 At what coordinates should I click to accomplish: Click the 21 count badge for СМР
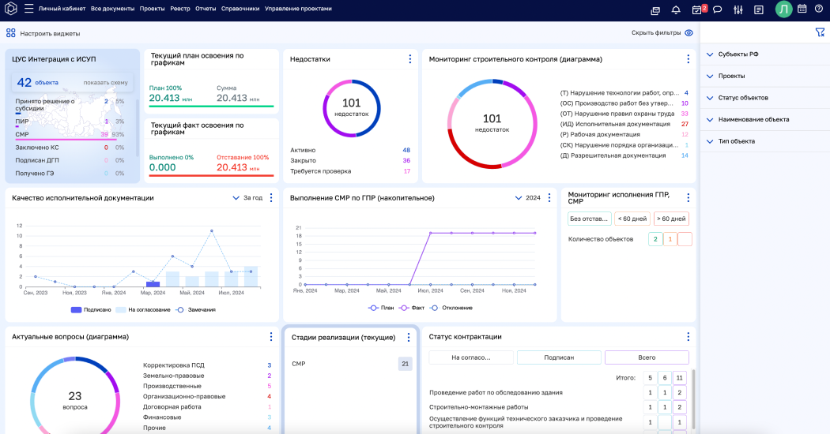click(x=405, y=364)
